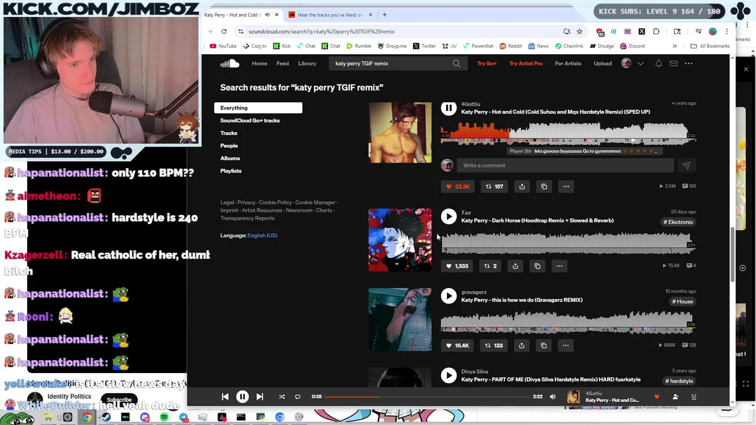Viewport: 756px width, 425px height.
Task: Skip to the next track in the player bar
Action: coord(260,397)
